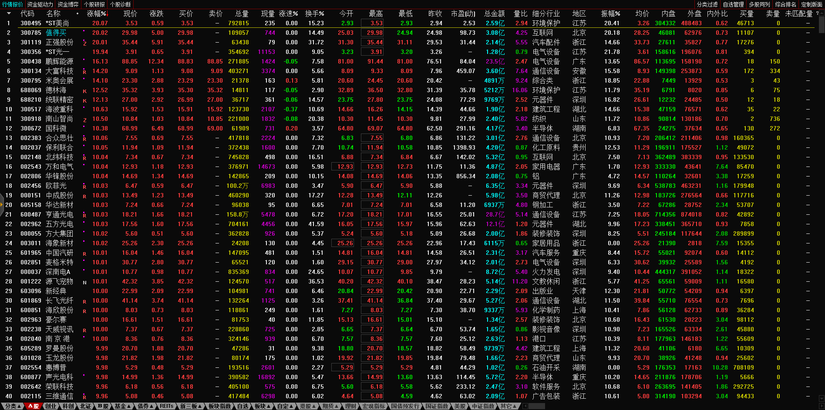The width and height of the screenshot is (825, 410).
Task: Open the triangle dropdown left of 代码 header
Action: [9, 14]
